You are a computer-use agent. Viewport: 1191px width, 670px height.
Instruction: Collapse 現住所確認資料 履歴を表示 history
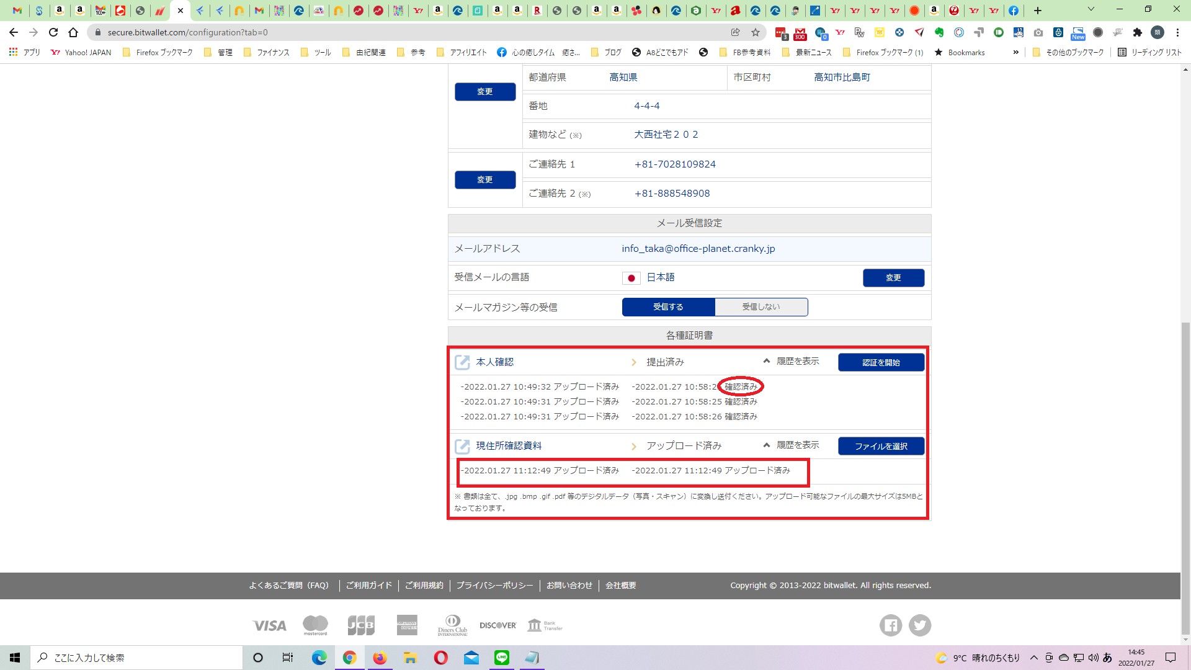(x=791, y=445)
